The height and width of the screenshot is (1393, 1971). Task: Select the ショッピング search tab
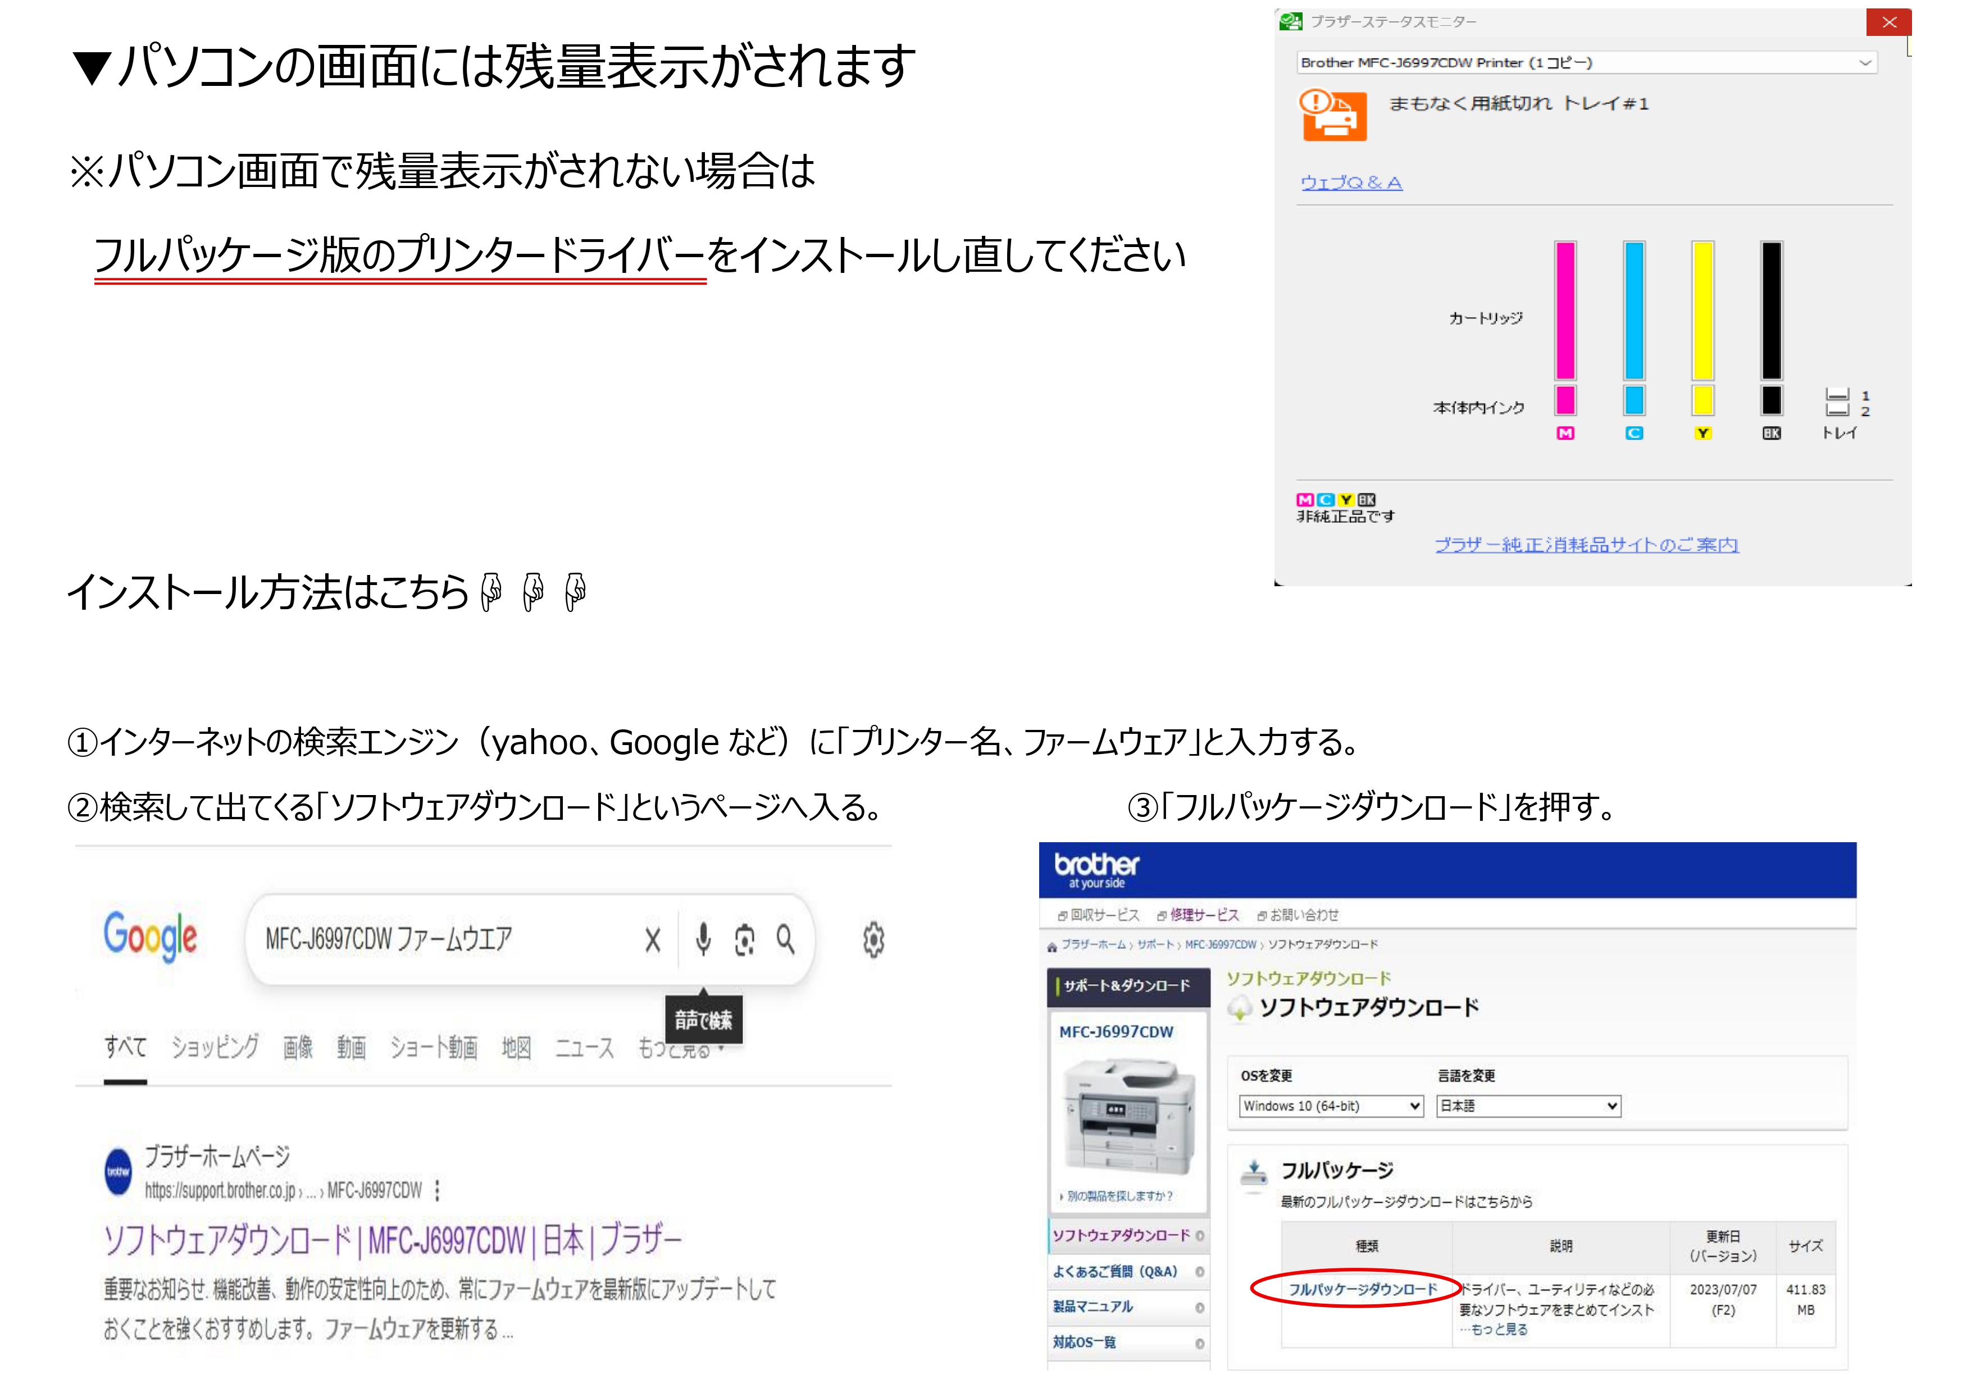click(x=215, y=1047)
